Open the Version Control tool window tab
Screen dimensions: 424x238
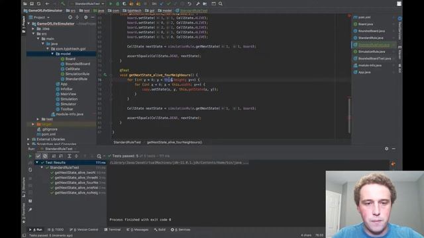click(x=84, y=229)
